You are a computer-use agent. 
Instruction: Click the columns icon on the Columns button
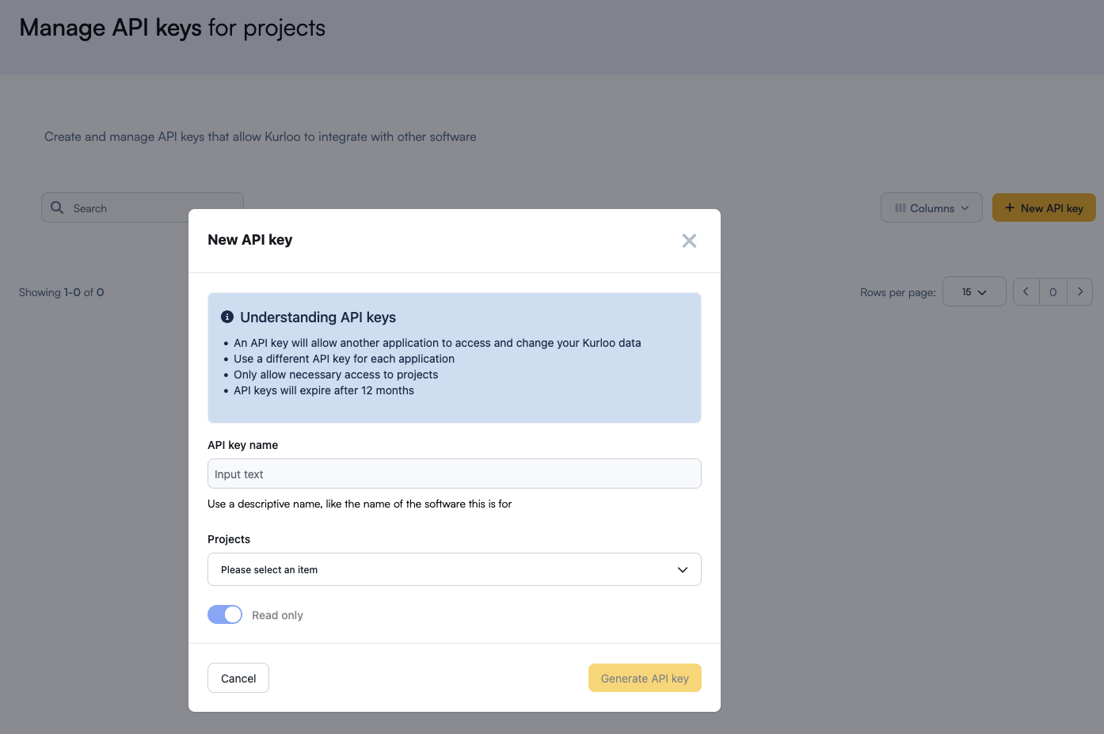pos(900,207)
